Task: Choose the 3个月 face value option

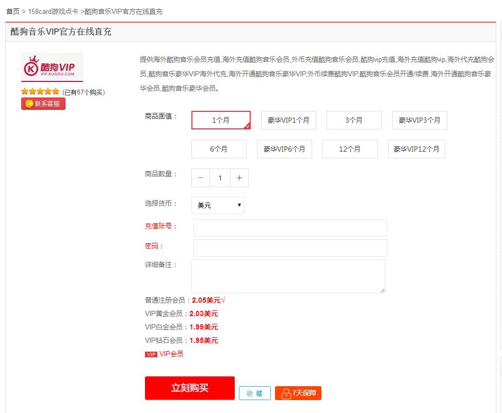Action: [354, 120]
